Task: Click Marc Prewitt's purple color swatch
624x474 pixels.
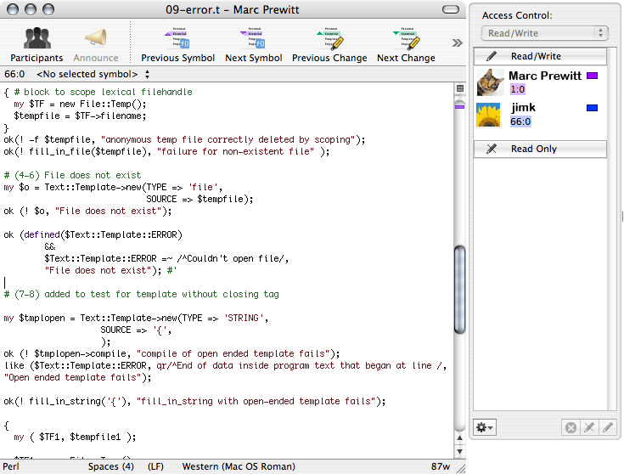Action: pos(592,76)
